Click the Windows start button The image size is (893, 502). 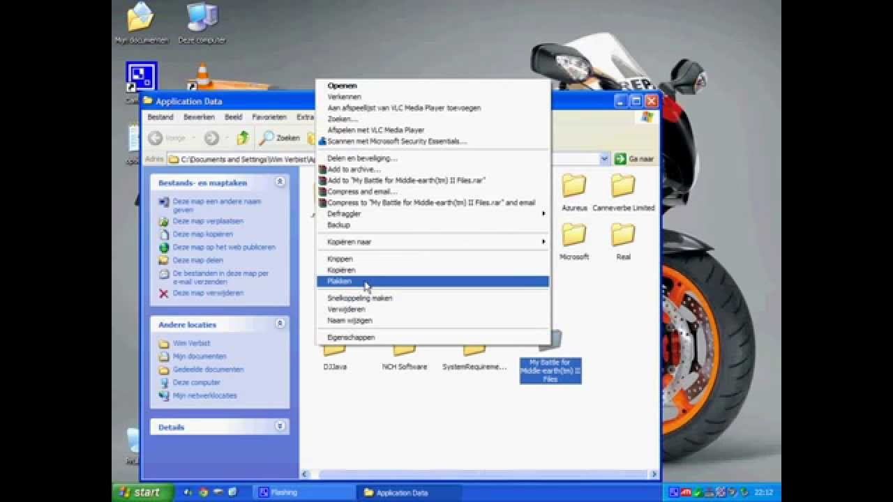140,492
